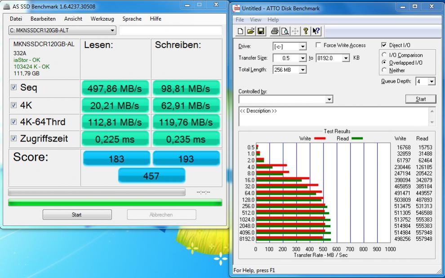
Task: Open the Help menu in ATTO
Action: (x=273, y=20)
